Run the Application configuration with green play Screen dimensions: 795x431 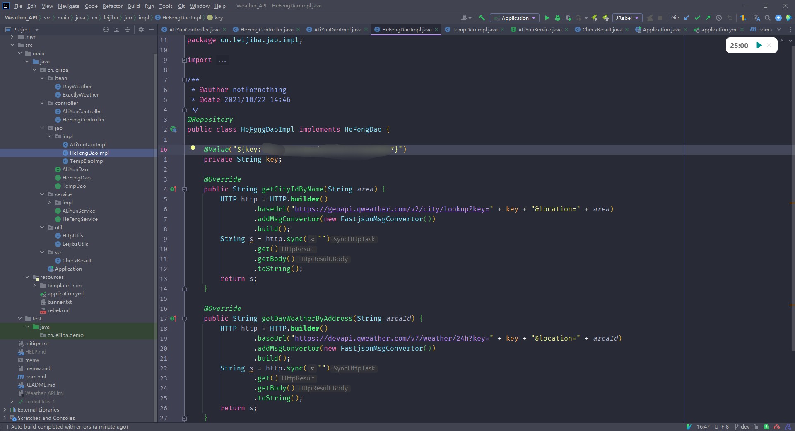point(547,18)
